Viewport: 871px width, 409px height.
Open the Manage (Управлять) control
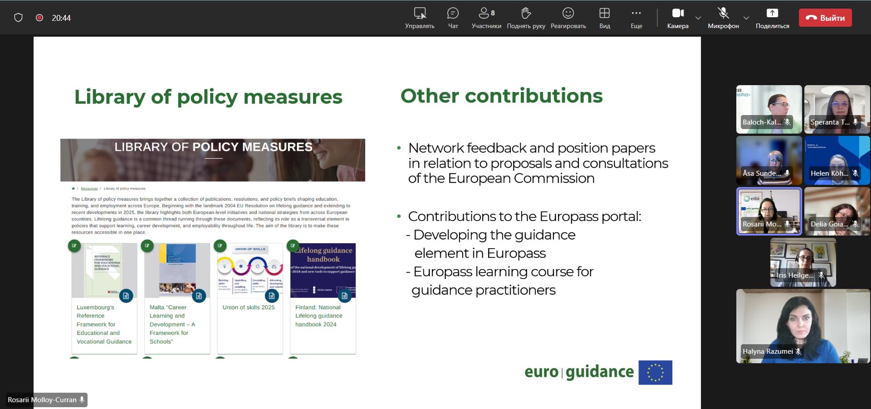(420, 18)
